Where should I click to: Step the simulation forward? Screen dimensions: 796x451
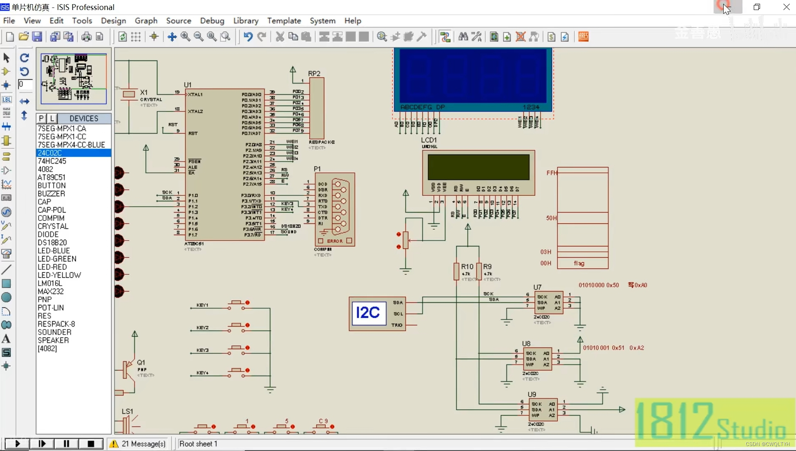tap(42, 443)
